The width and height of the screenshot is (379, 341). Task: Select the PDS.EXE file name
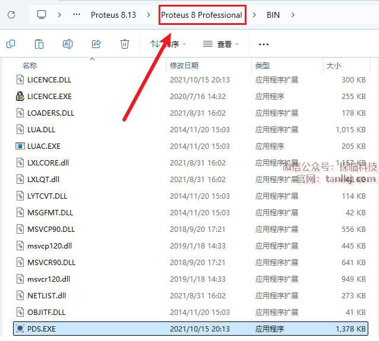(42, 329)
